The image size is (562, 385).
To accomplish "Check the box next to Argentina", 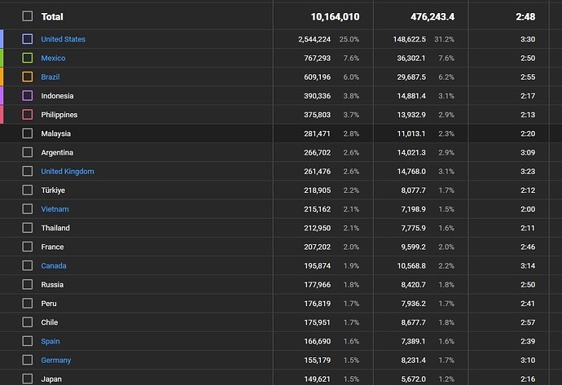I will [x=28, y=152].
